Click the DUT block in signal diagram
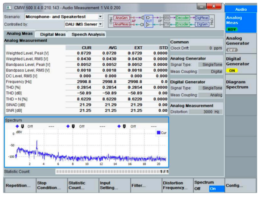This screenshot has height=198, width=259. (x=149, y=21)
